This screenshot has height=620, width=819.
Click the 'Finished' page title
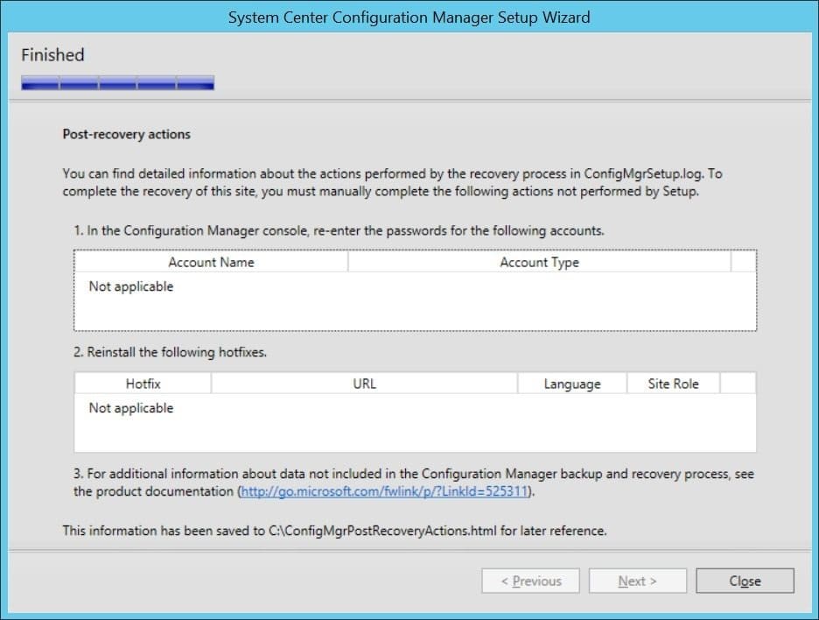(x=52, y=55)
